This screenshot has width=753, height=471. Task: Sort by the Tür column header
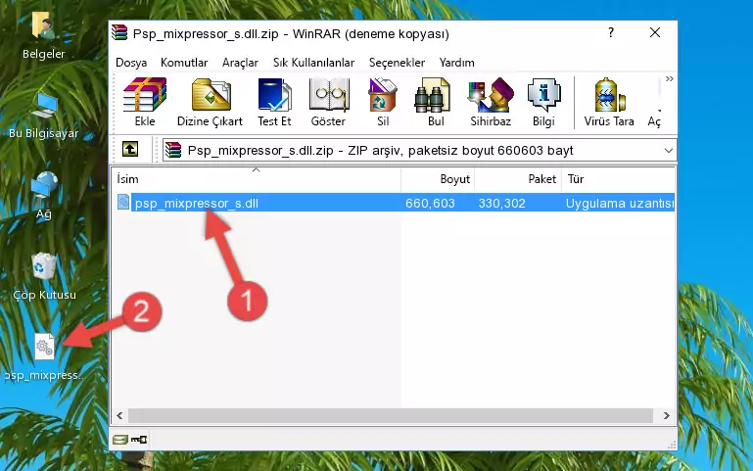coord(618,178)
